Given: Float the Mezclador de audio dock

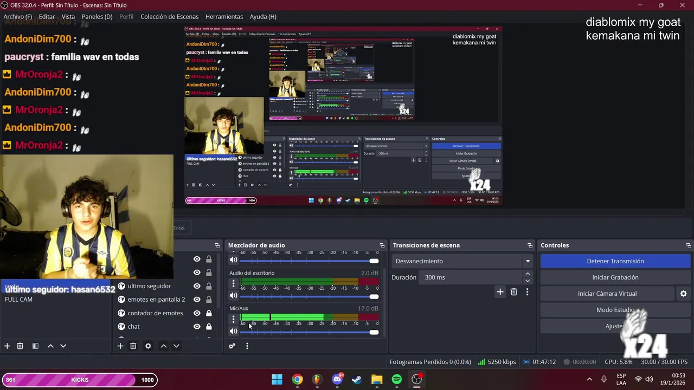Looking at the screenshot, I should tap(382, 245).
